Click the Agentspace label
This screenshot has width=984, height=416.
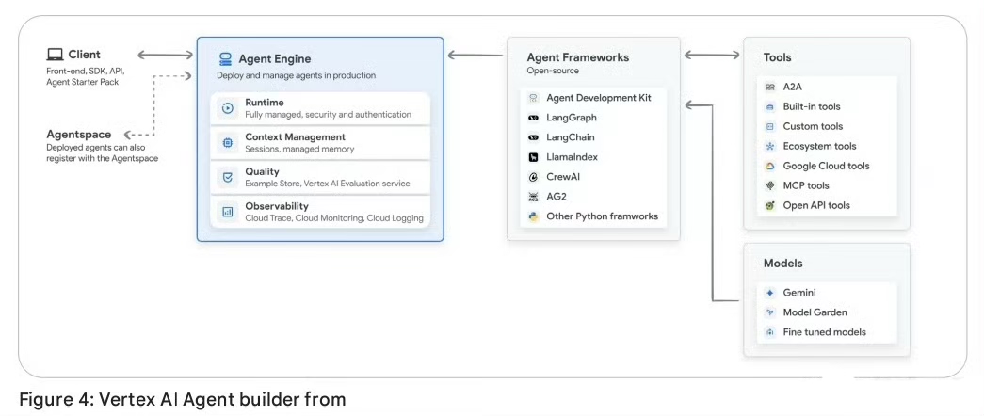pos(79,135)
